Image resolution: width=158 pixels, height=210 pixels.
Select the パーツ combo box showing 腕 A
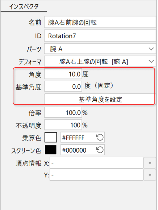click(x=100, y=49)
